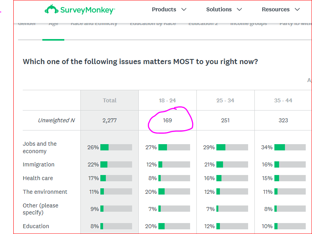Click the 35 - 44 Health care bar
The height and width of the screenshot is (234, 312).
[290, 178]
